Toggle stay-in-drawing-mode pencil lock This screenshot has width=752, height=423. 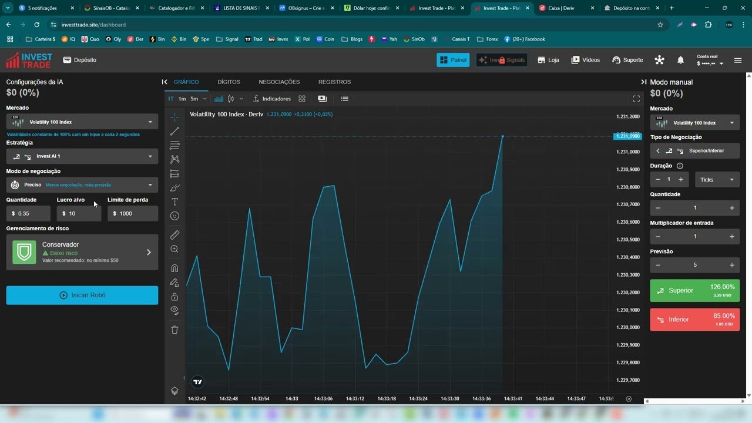click(x=174, y=283)
